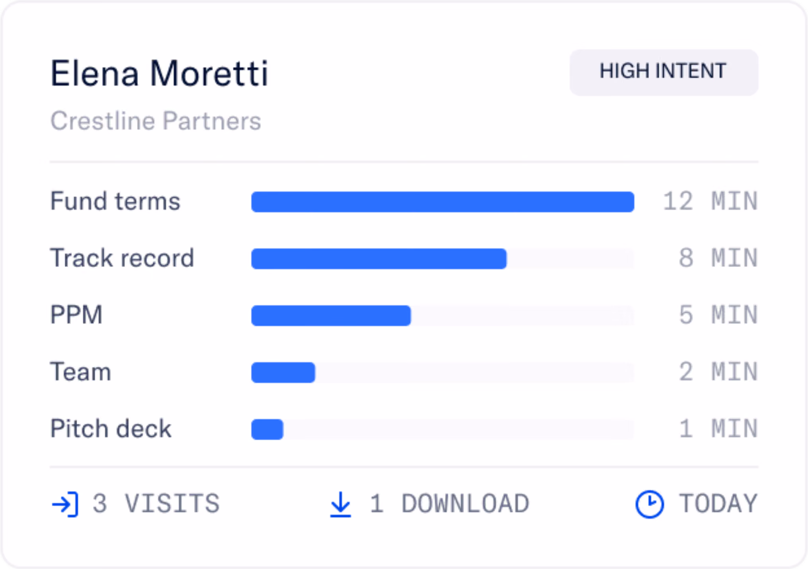Select the Pitch deck row label
This screenshot has width=808, height=569.
coord(111,428)
